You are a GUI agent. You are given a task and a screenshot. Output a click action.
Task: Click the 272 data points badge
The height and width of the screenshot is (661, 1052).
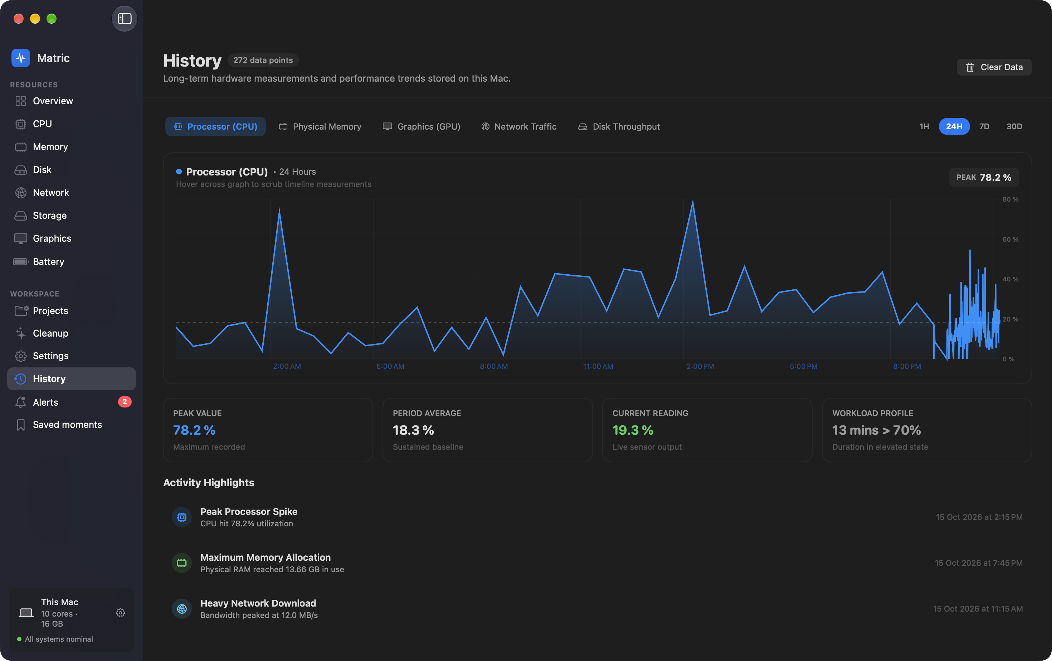click(263, 60)
